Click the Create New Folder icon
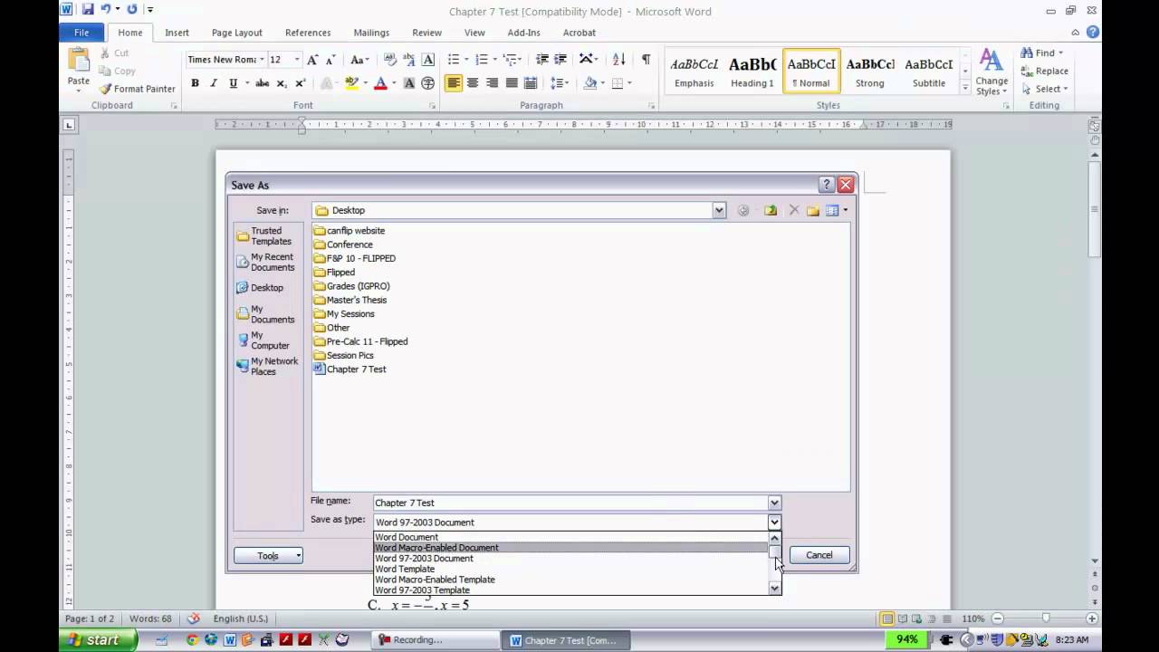The height and width of the screenshot is (652, 1159). point(812,210)
